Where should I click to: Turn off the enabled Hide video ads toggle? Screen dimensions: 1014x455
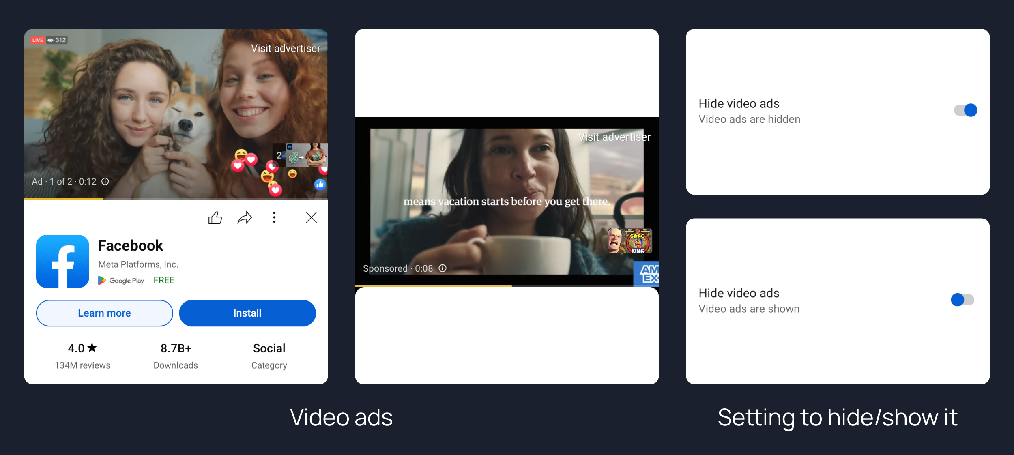coord(965,110)
